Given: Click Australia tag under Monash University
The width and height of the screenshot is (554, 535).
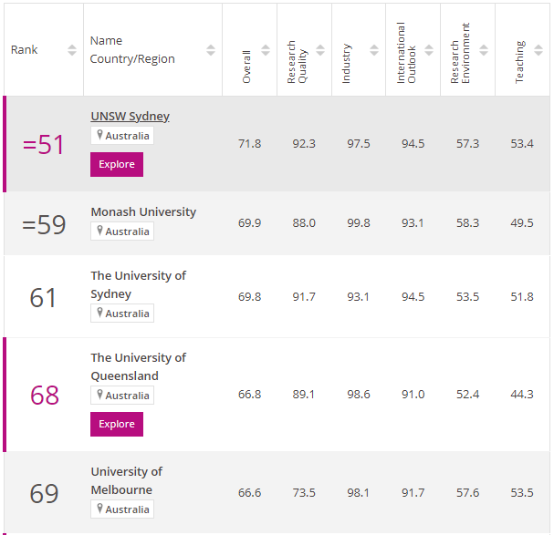Looking at the screenshot, I should coord(122,231).
